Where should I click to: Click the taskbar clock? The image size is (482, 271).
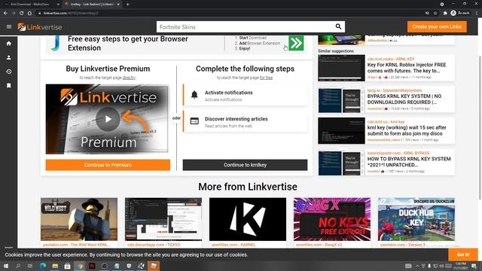click(x=460, y=266)
